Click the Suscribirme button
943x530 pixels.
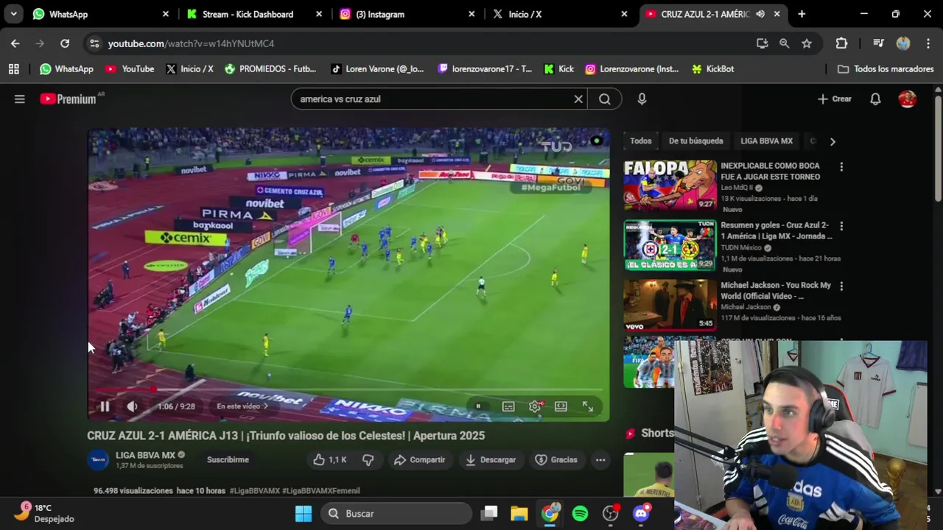click(228, 459)
